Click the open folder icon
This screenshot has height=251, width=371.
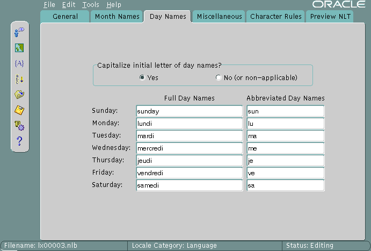click(19, 95)
